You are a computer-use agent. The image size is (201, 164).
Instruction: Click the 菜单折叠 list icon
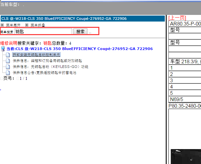(27, 25)
